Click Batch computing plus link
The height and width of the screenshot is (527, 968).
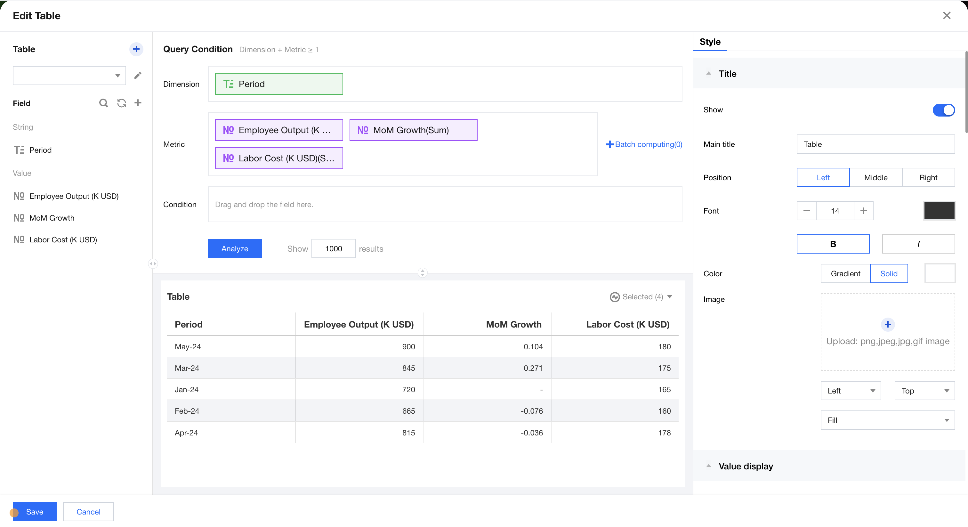(644, 144)
